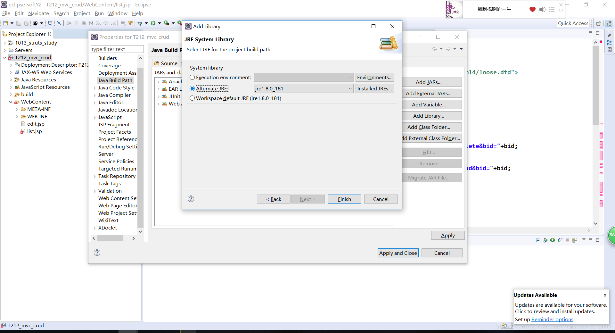
Task: Click the Task List icon in right trim
Action: pos(609,50)
